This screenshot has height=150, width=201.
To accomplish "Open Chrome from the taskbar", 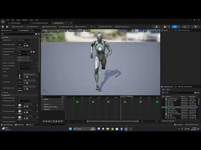I will [112, 129].
